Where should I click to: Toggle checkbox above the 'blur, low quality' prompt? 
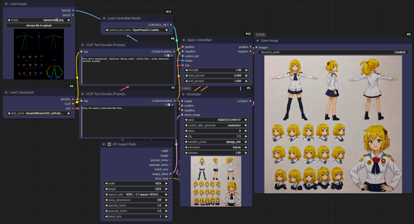pyautogui.click(x=169, y=105)
